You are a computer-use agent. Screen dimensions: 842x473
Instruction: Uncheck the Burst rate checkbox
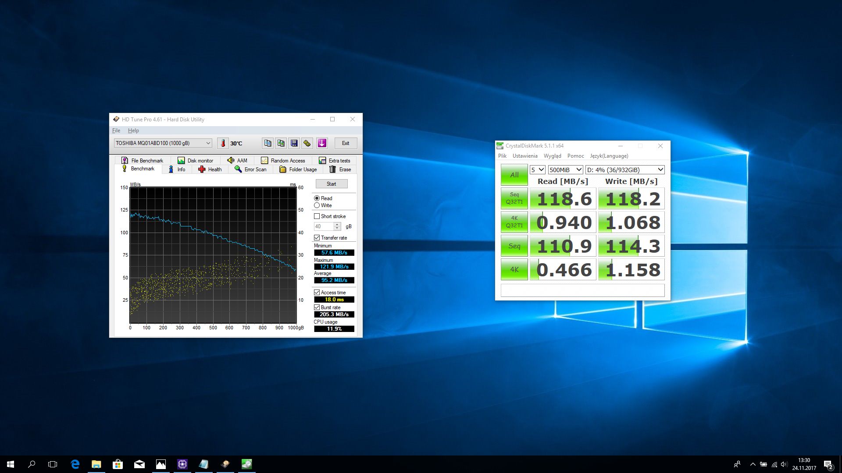click(317, 307)
